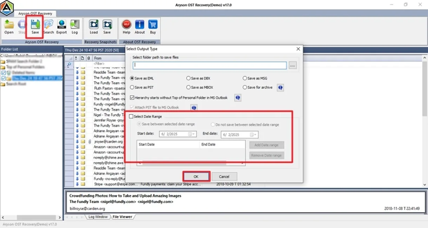This screenshot has height=228, width=428.
Task: Click the document type column header icon
Action: (83, 58)
